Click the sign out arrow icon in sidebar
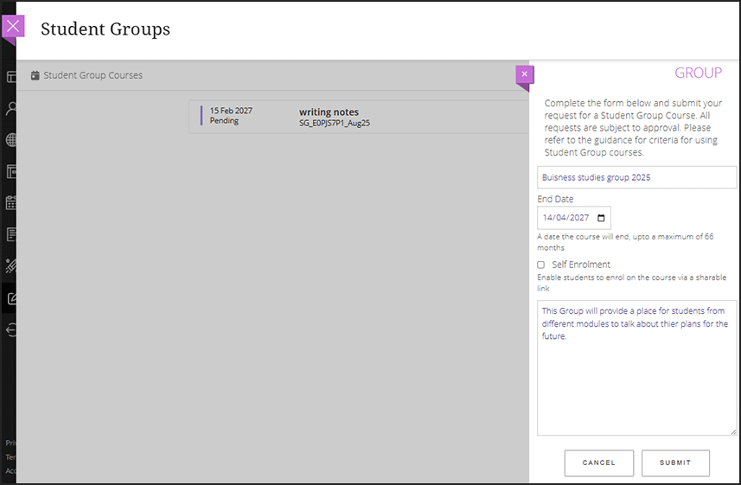The height and width of the screenshot is (485, 741). pyautogui.click(x=11, y=329)
